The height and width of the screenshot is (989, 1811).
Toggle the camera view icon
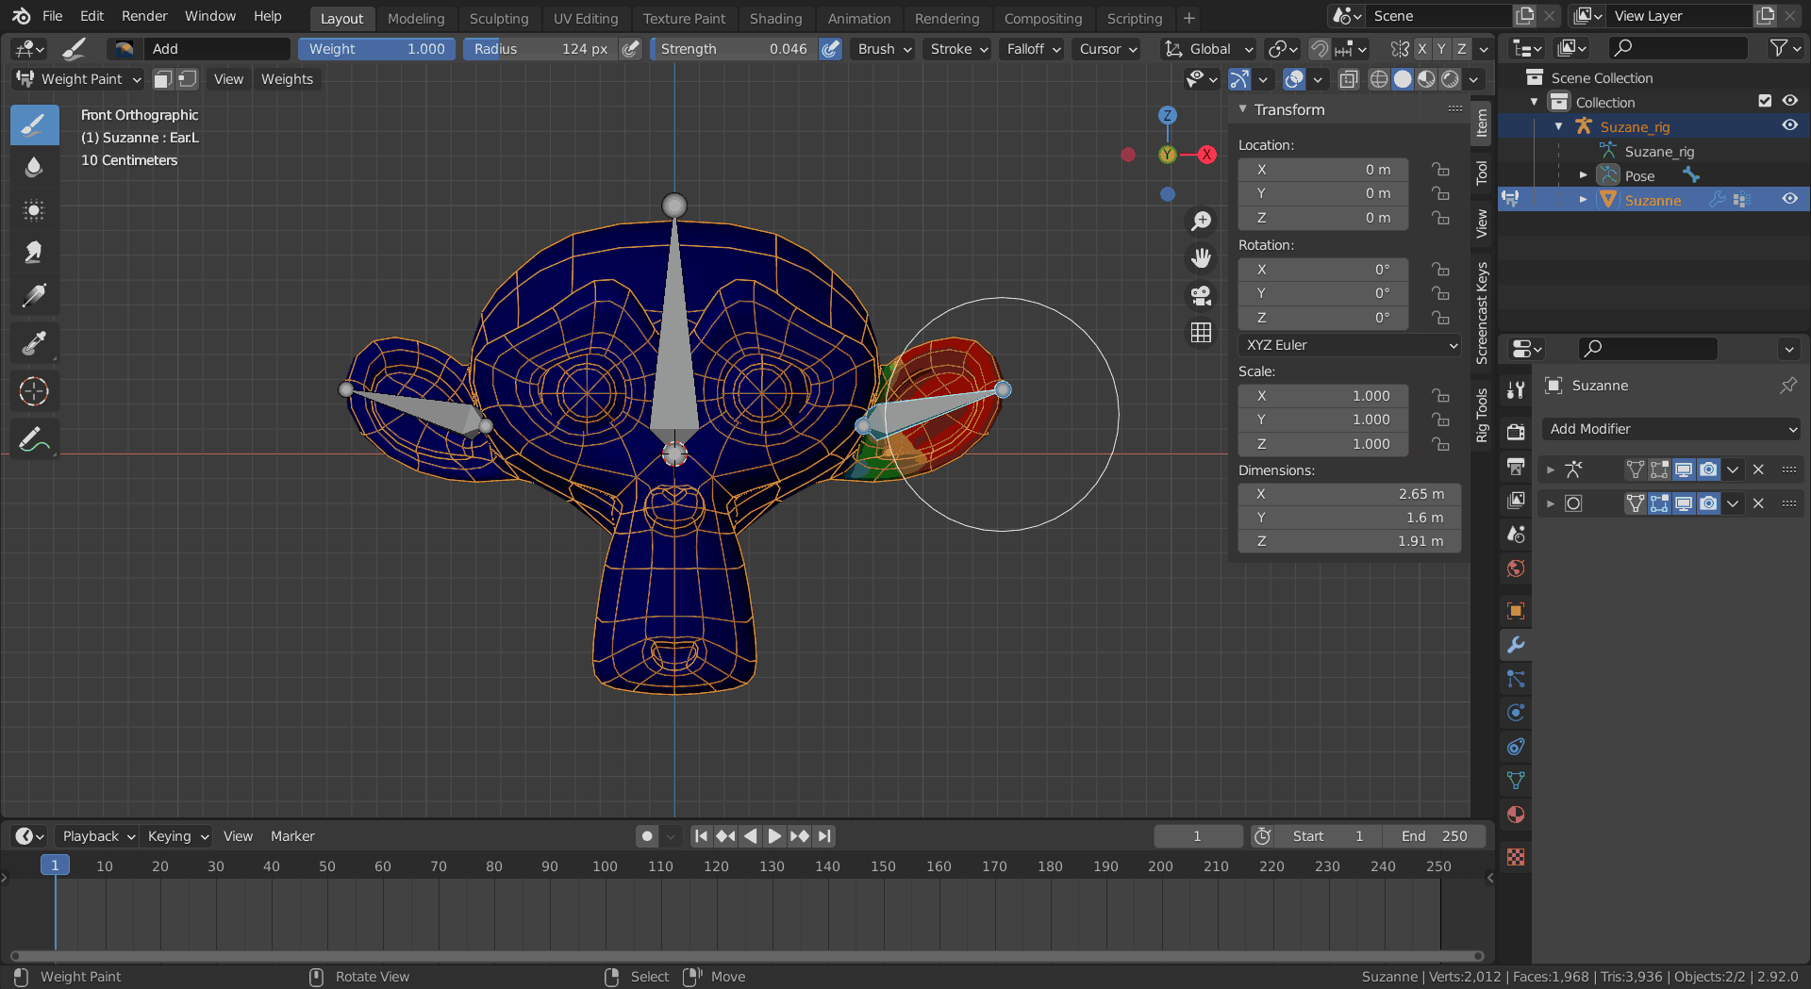point(1201,296)
